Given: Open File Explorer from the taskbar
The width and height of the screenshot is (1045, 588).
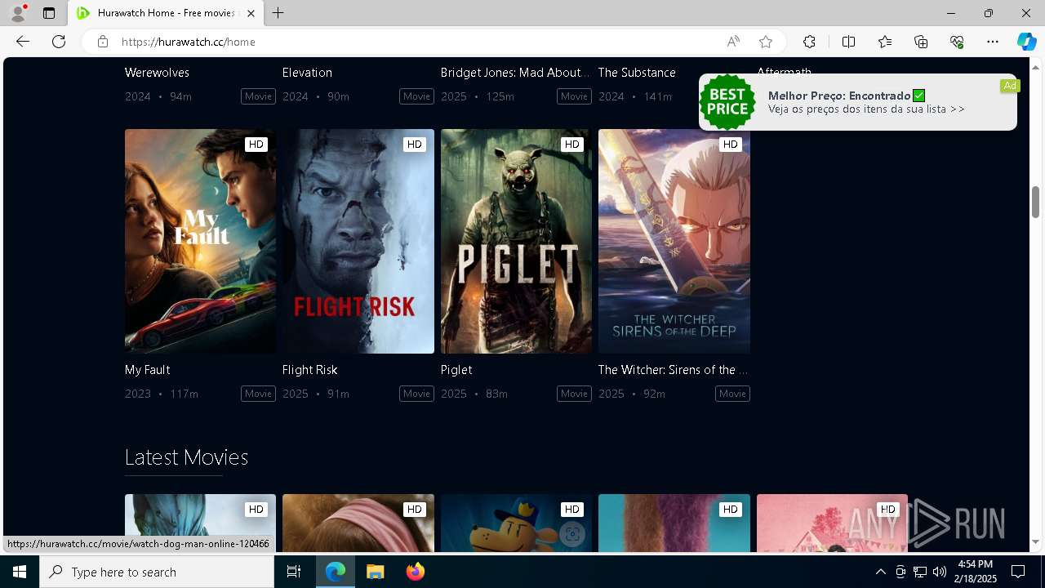Looking at the screenshot, I should tap(375, 572).
